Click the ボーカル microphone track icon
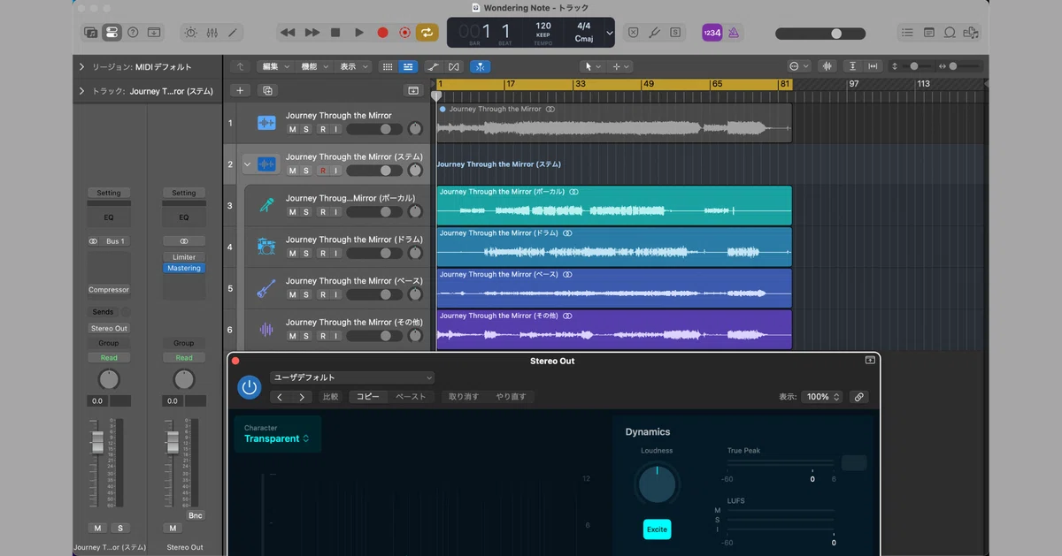Viewport: 1062px width, 556px height. pos(266,205)
